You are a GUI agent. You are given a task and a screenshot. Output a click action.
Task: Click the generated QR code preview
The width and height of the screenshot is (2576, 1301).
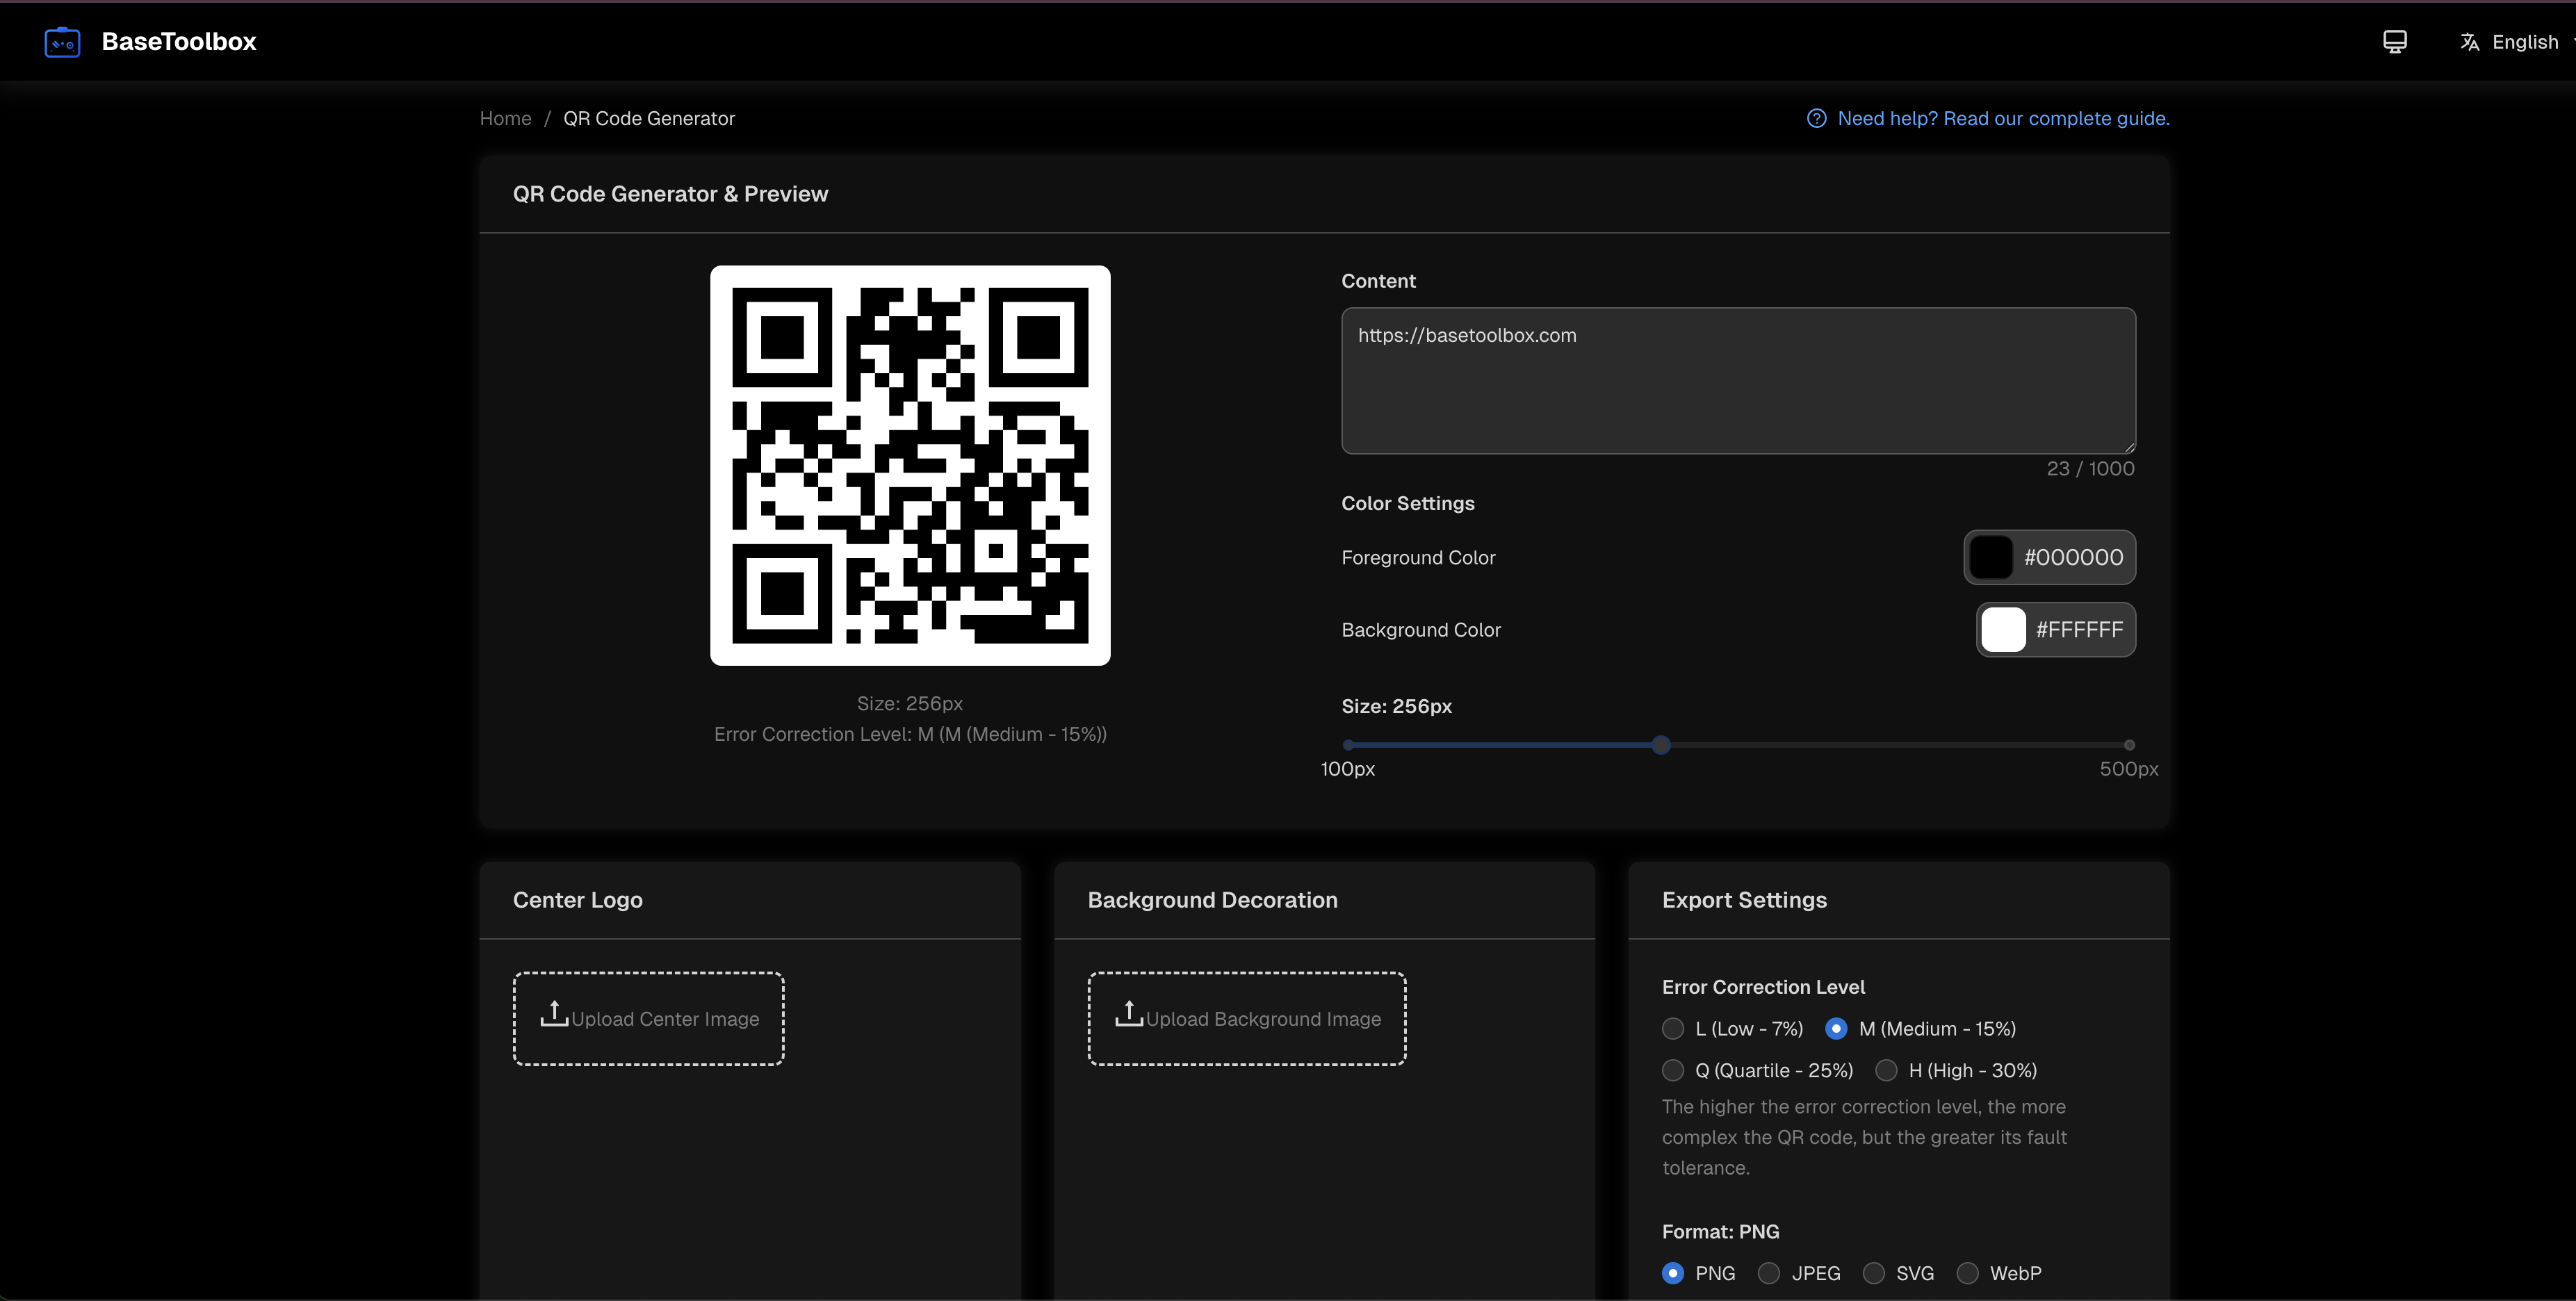(910, 465)
